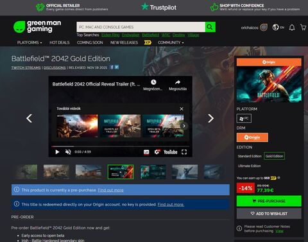Open New Releases page
This screenshot has height=242, width=308.
click(x=124, y=42)
